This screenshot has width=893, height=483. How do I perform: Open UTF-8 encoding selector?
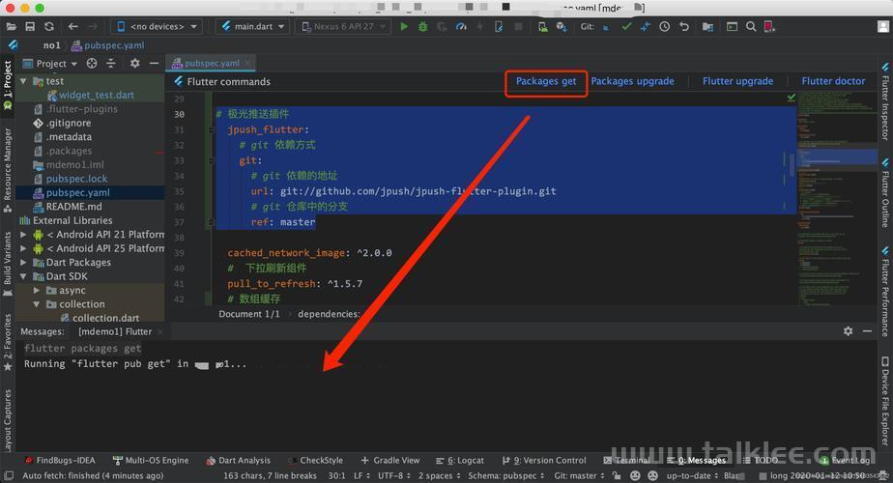(x=393, y=475)
